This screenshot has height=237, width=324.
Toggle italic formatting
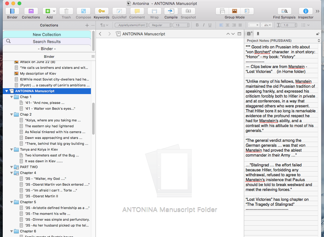203,25
